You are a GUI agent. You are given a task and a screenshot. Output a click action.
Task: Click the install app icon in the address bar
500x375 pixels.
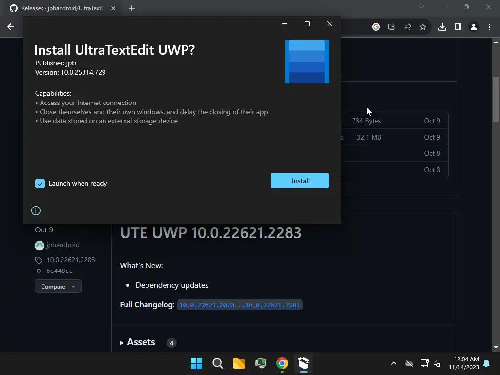coord(391,27)
